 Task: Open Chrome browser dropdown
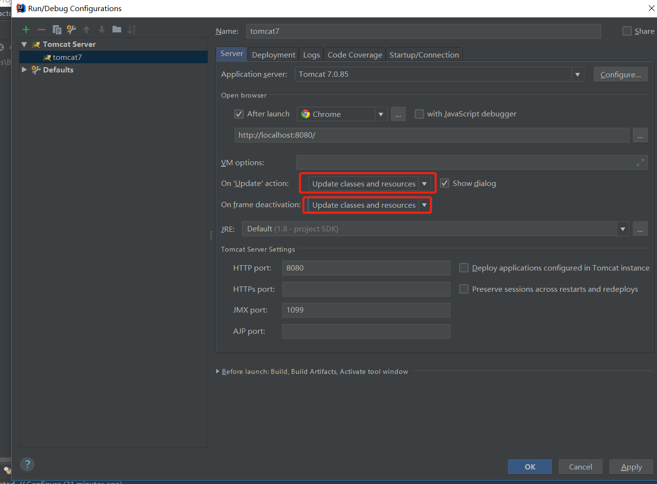[381, 114]
